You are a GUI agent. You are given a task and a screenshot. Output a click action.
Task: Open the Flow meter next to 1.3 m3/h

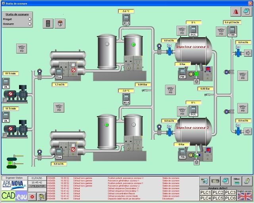(59, 74)
